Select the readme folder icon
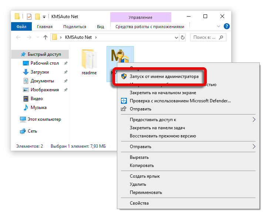The width and height of the screenshot is (263, 212). [89, 59]
